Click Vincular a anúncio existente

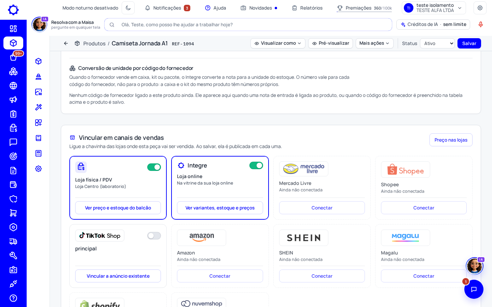[118, 276]
